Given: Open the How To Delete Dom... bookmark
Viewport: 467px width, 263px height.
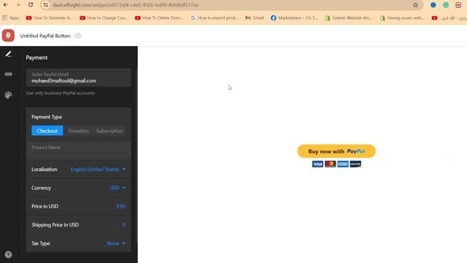Looking at the screenshot, I should click(159, 18).
